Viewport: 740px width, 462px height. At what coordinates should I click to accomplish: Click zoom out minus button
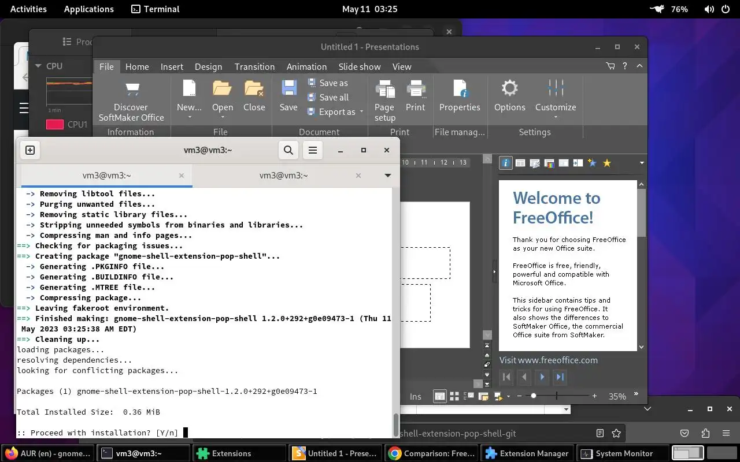(519, 396)
